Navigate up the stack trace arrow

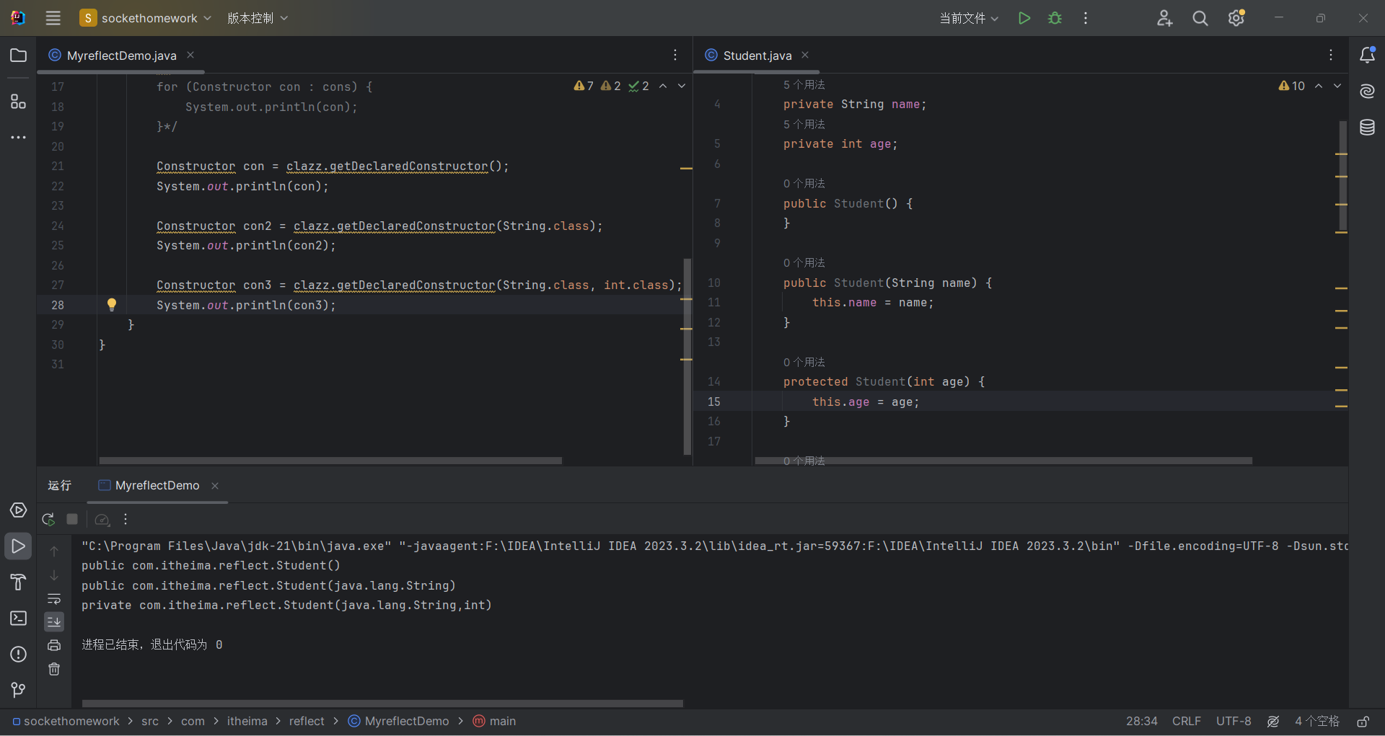pos(54,551)
